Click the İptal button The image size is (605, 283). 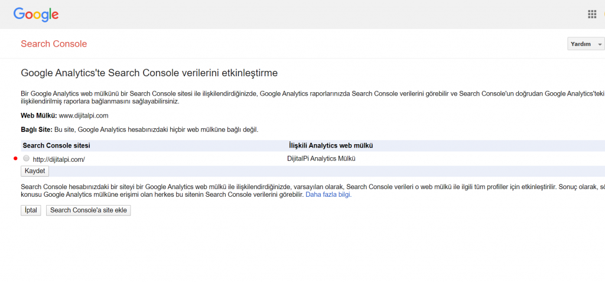[x=31, y=210]
